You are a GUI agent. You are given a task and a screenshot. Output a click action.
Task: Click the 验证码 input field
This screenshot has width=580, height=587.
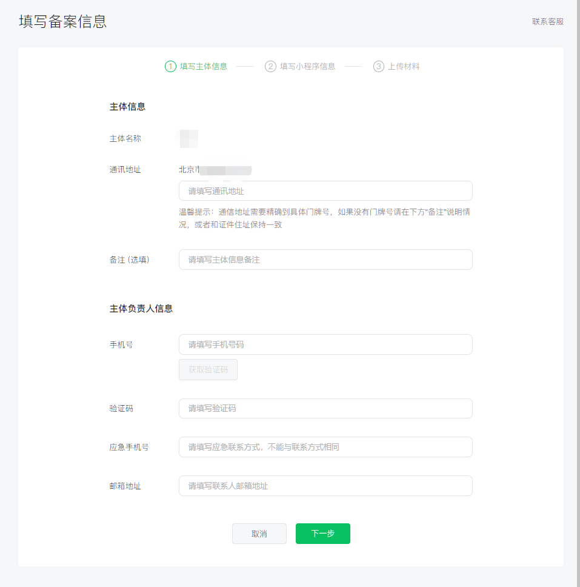pos(325,409)
